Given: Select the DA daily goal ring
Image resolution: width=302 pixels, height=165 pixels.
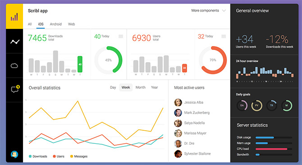Looking at the screenshot, I should tap(242, 105).
